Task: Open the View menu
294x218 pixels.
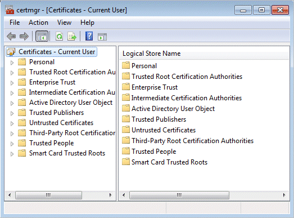Action: pos(64,23)
